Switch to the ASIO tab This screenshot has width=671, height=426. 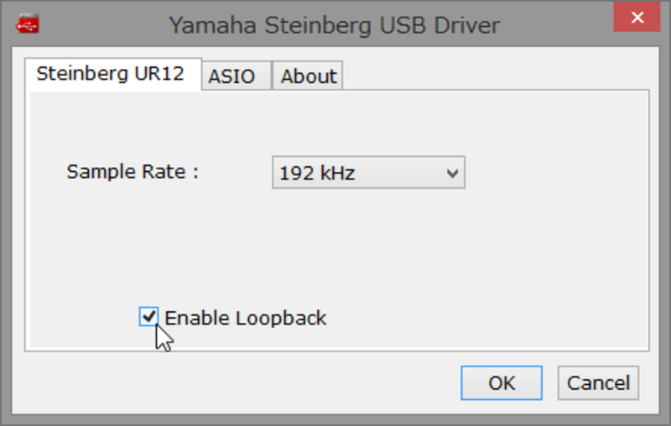[237, 75]
